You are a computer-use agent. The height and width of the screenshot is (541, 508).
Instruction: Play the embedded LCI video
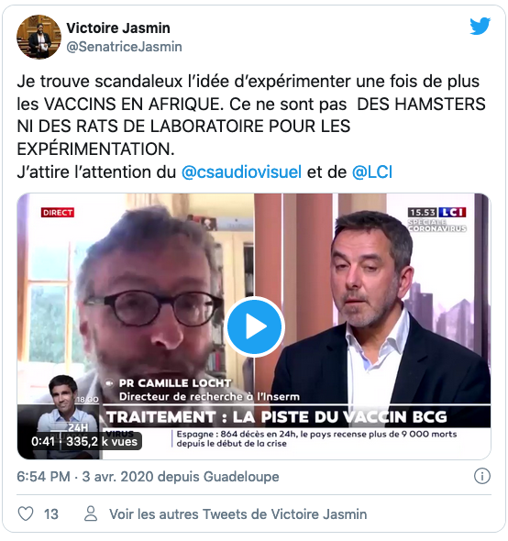pyautogui.click(x=254, y=326)
